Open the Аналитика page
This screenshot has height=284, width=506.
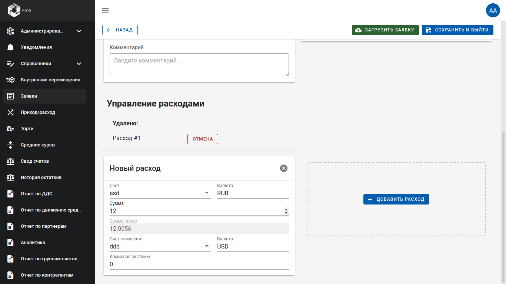44,243
